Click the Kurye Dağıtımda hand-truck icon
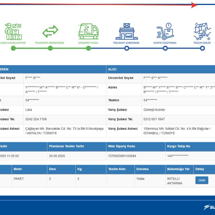215x215 pixels. coord(165,31)
